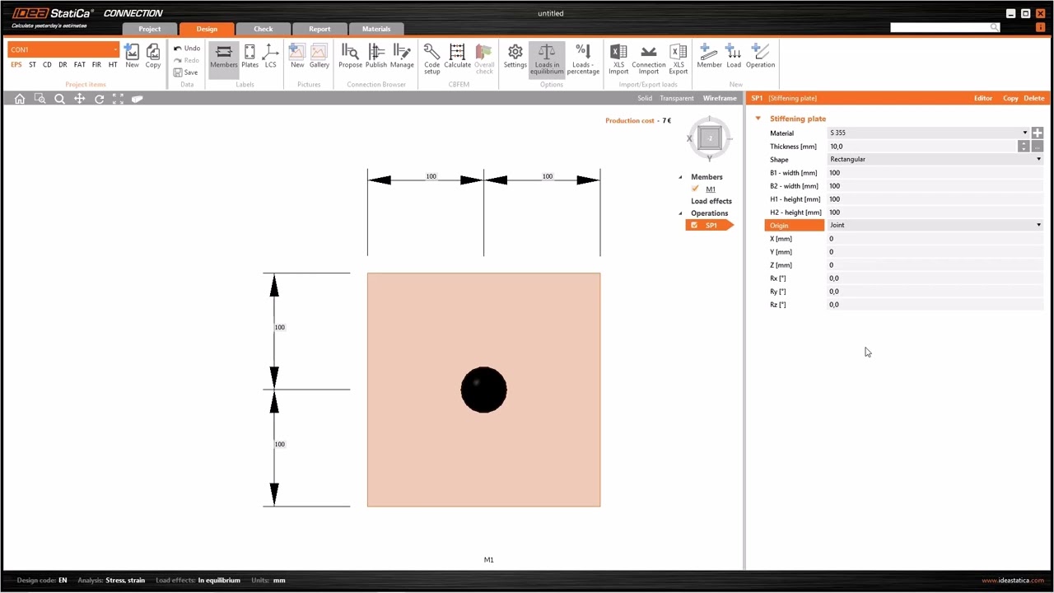The height and width of the screenshot is (593, 1054).
Task: Collapse the Operations tree node
Action: (x=680, y=213)
